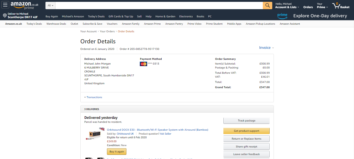
Task: Select the price £249.00
Action: pos(112,141)
